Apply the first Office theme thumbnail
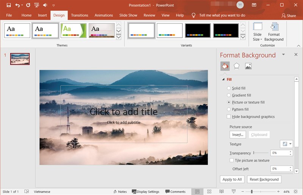This screenshot has height=195, width=303. click(17, 31)
